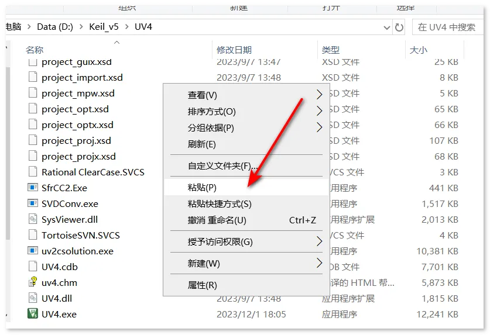The height and width of the screenshot is (335, 490).
Task: Open the address bar history dropdown
Action: click(x=387, y=27)
